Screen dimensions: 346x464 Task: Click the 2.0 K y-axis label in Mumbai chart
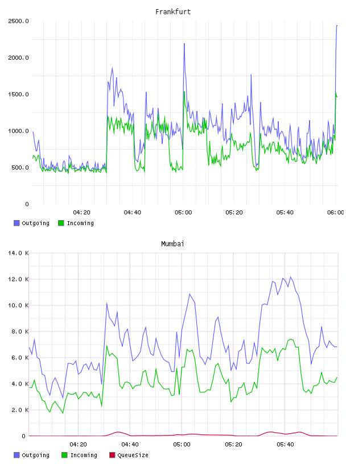pyautogui.click(x=20, y=410)
